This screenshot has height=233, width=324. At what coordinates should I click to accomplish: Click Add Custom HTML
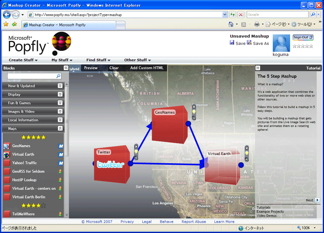pos(147,68)
